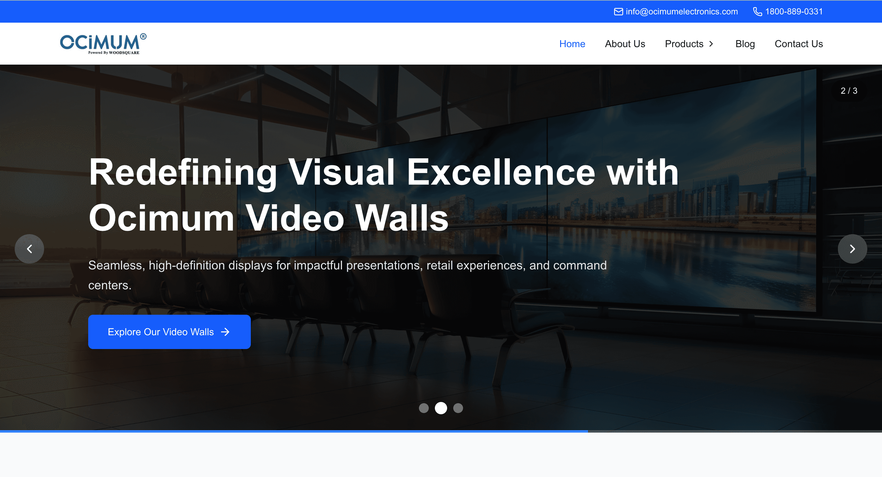Click the envelope icon in the top bar
882x477 pixels.
[618, 11]
